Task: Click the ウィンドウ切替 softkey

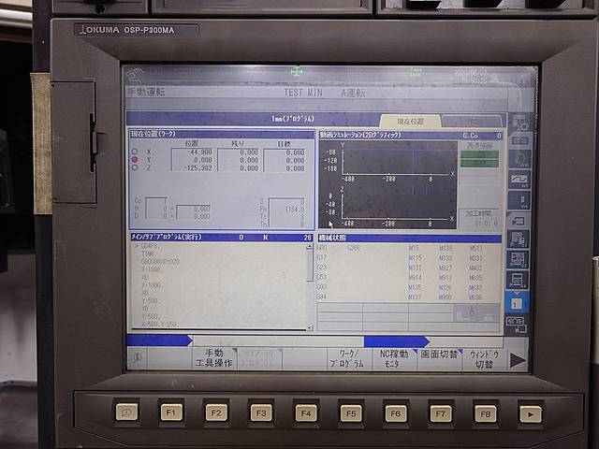Action: tap(485, 358)
